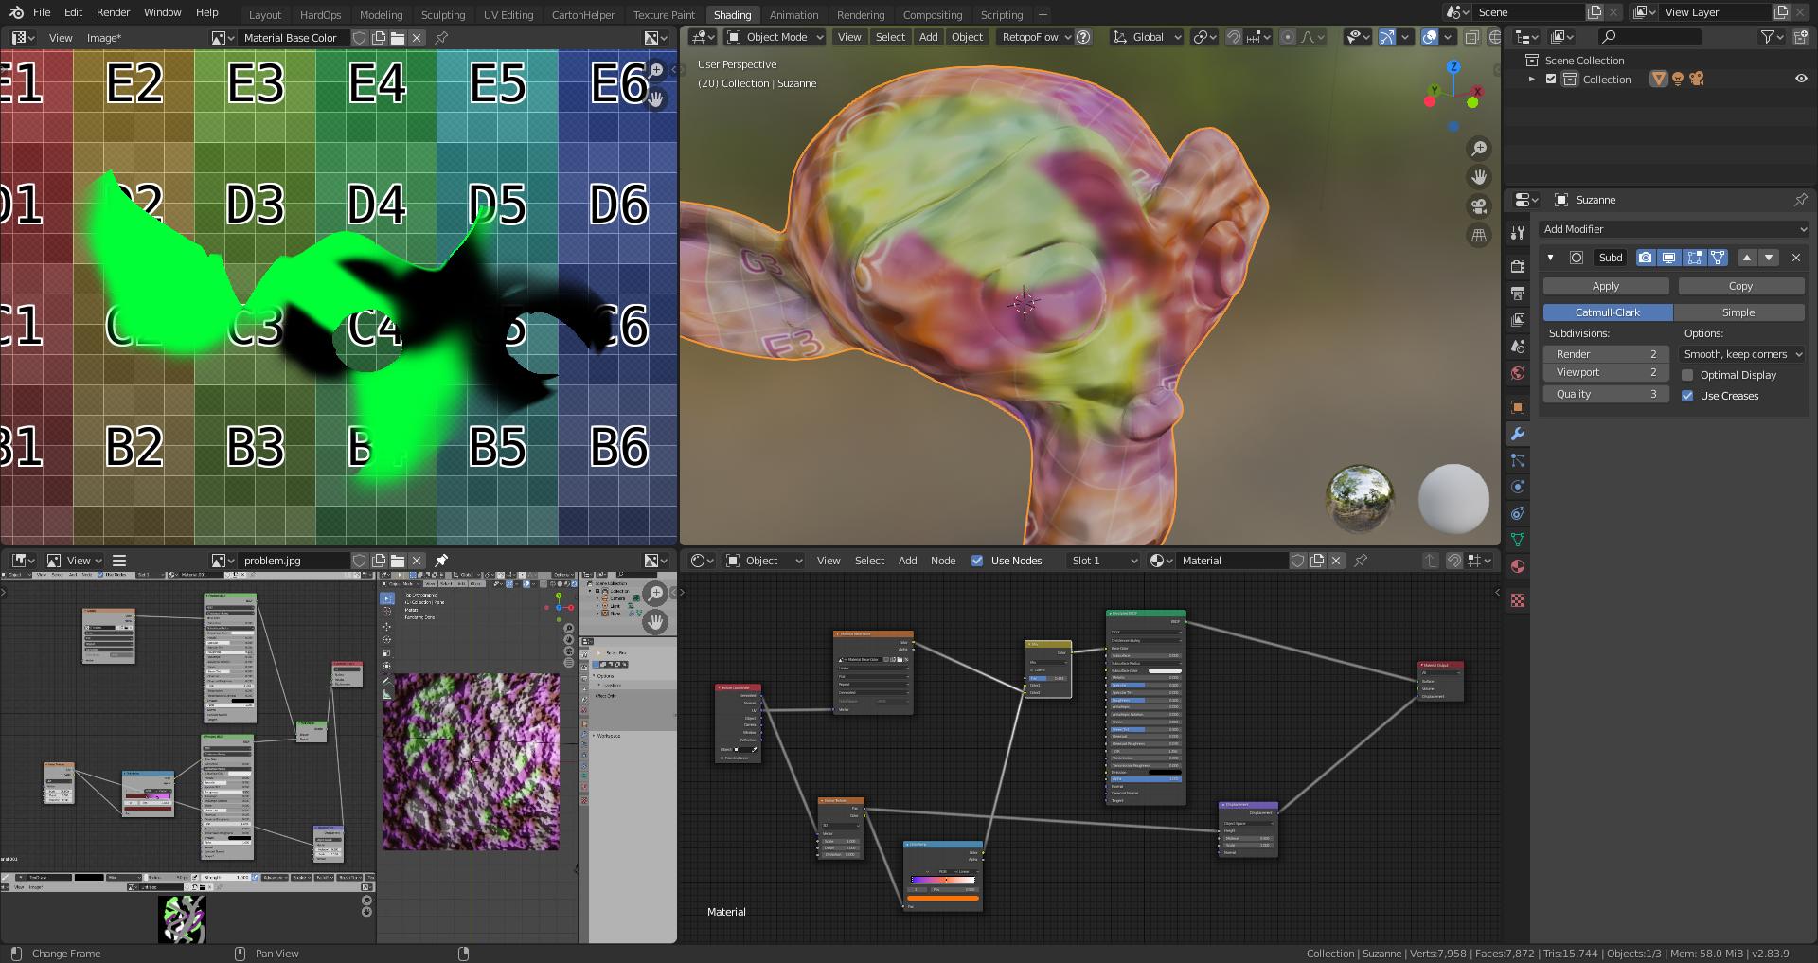Image resolution: width=1818 pixels, height=963 pixels.
Task: Switch to the Texture Paint workspace tab
Action: click(x=663, y=14)
